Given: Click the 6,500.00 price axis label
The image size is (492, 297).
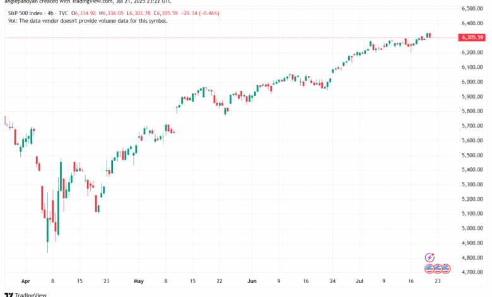Looking at the screenshot, I should coord(472,8).
